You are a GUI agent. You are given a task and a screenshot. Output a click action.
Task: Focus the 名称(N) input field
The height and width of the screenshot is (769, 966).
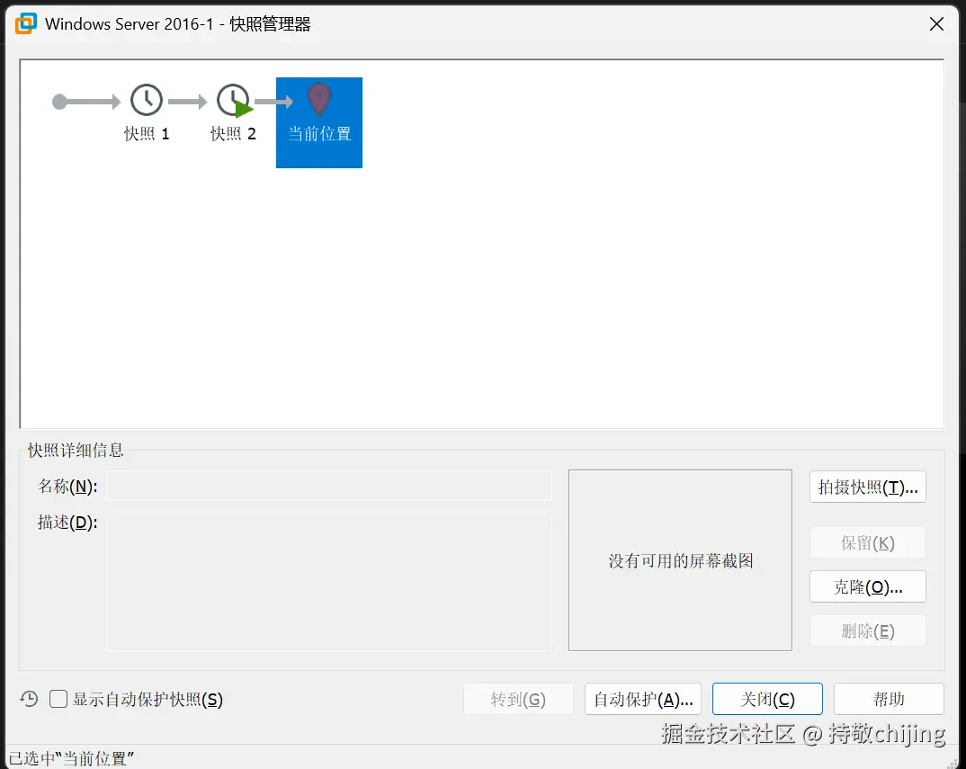pos(328,487)
